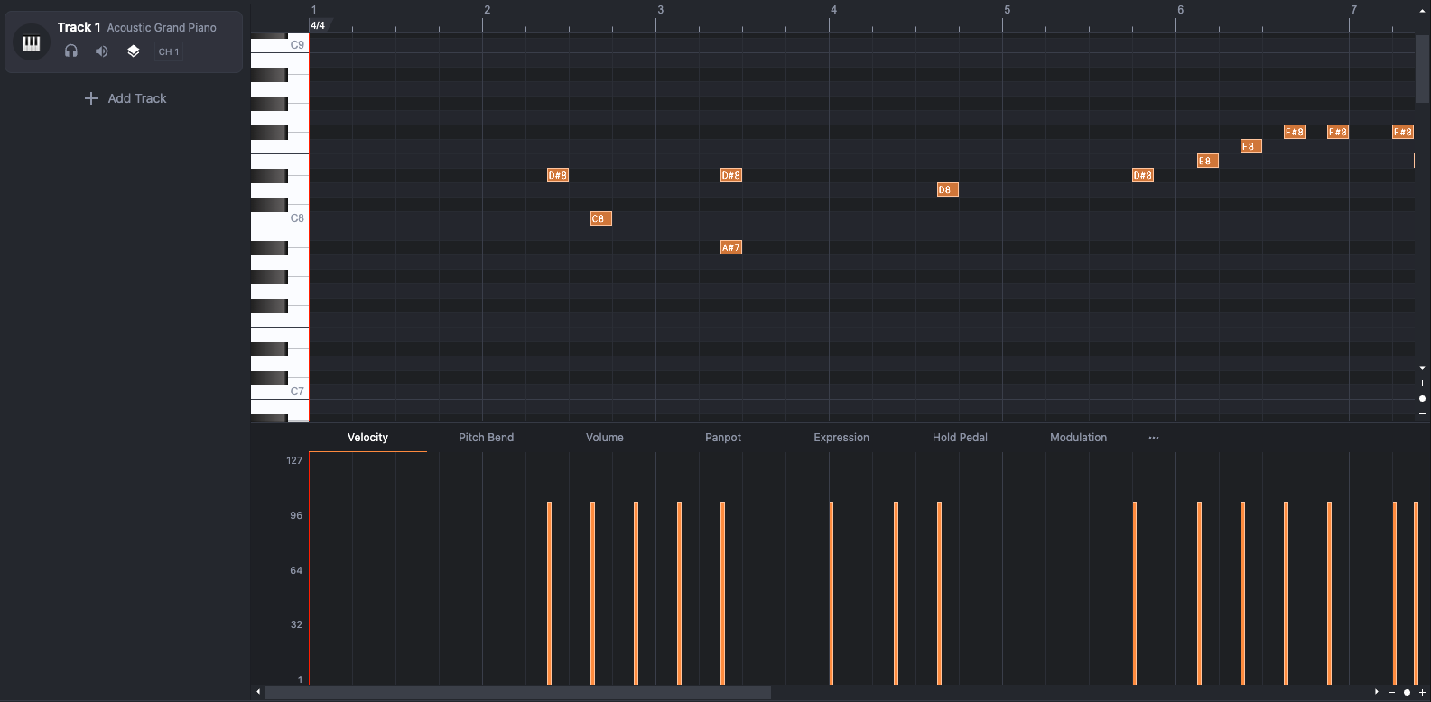Click the piano instrument icon of Track 1
This screenshot has height=702, width=1431.
31,43
